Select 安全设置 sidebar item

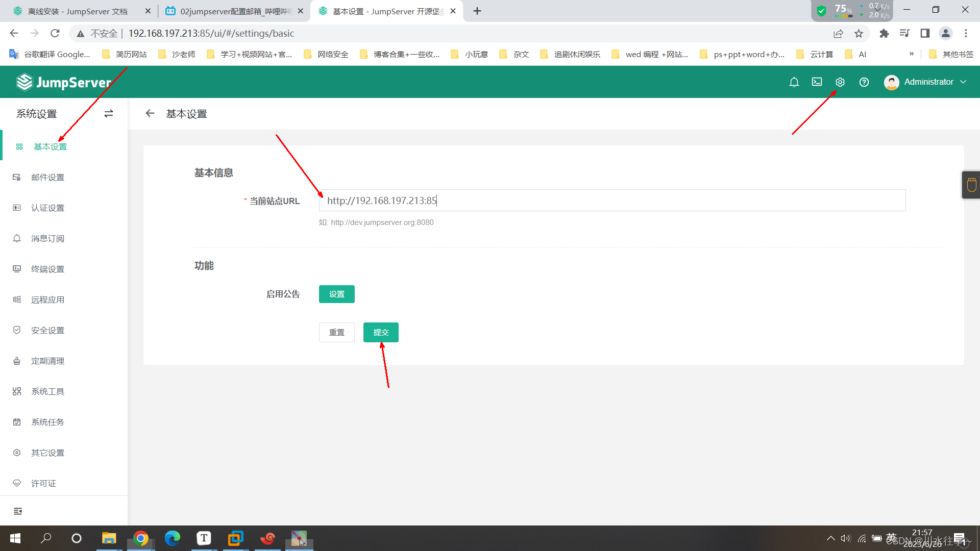pyautogui.click(x=47, y=331)
